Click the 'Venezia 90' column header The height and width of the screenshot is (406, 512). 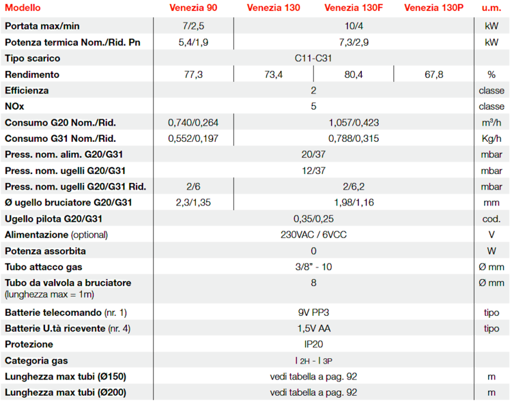[193, 8]
